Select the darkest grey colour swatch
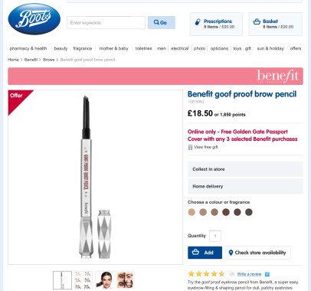 [x=249, y=212]
